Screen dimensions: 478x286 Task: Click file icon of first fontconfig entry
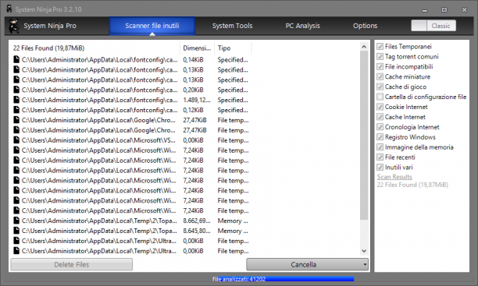tap(16, 60)
